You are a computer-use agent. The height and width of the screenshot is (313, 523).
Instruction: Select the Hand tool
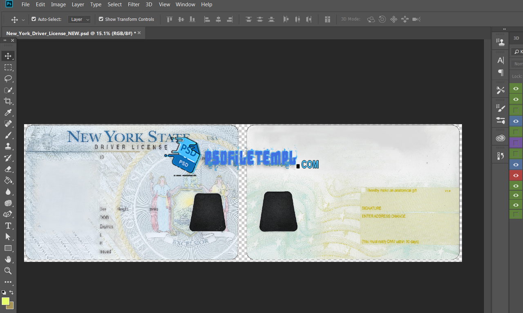coord(8,259)
